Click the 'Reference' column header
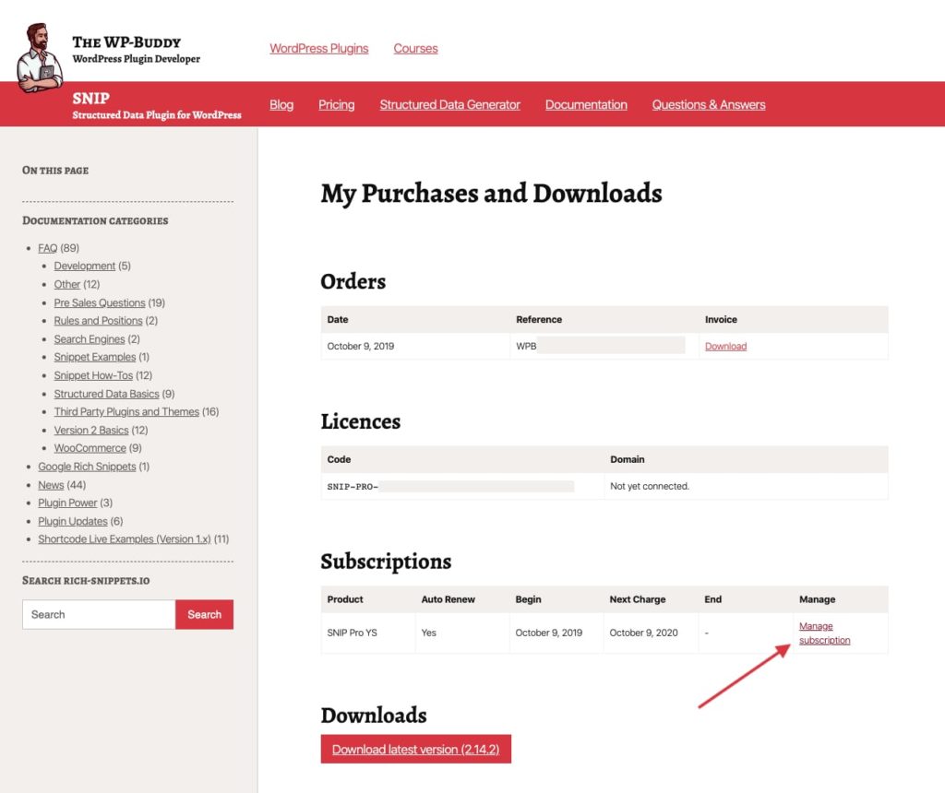Screen dimensions: 945x793 539,320
